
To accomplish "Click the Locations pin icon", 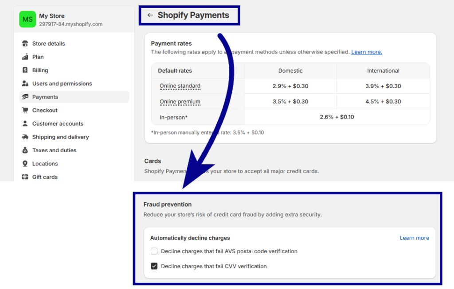I will click(25, 164).
